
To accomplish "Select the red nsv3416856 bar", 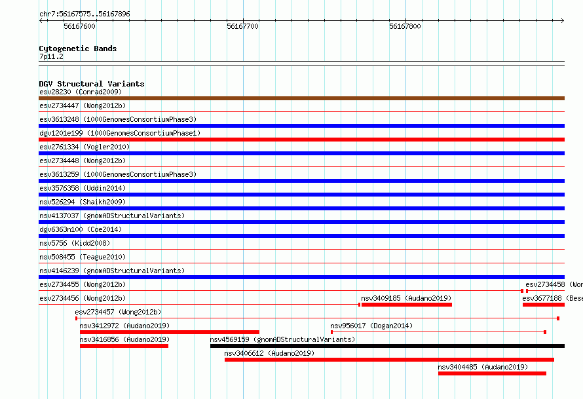I will (124, 346).
